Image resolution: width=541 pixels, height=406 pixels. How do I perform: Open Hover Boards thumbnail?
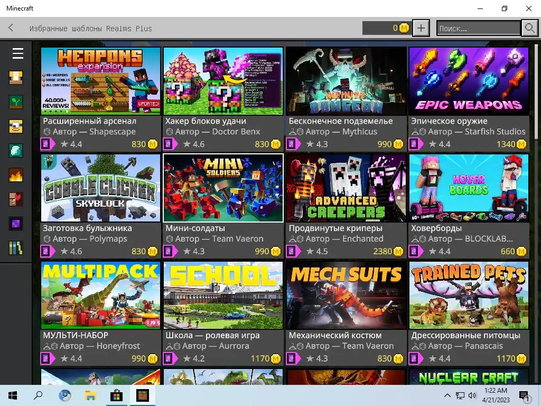469,188
